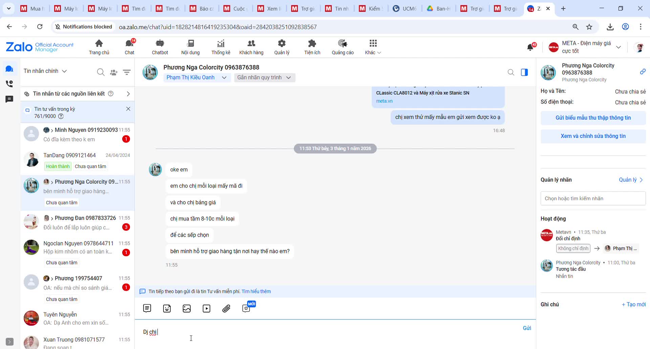Open sticker emoji picker

(x=167, y=308)
